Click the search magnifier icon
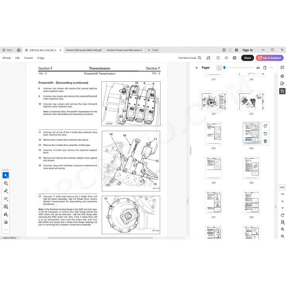Screen dimensions: 286x286 coord(199,58)
